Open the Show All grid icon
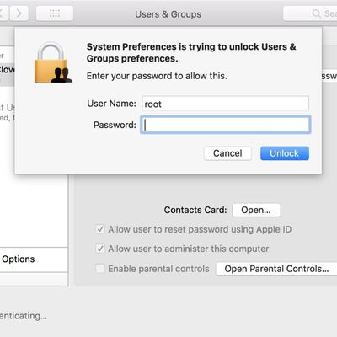The image size is (337, 337). [55, 13]
